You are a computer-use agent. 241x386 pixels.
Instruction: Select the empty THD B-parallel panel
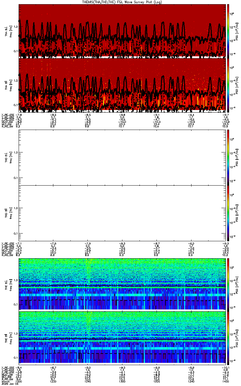tap(122, 213)
